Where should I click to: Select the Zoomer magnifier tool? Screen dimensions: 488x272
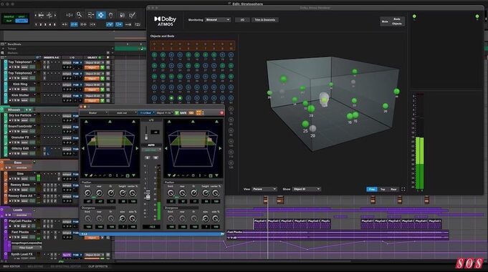[x=79, y=14]
